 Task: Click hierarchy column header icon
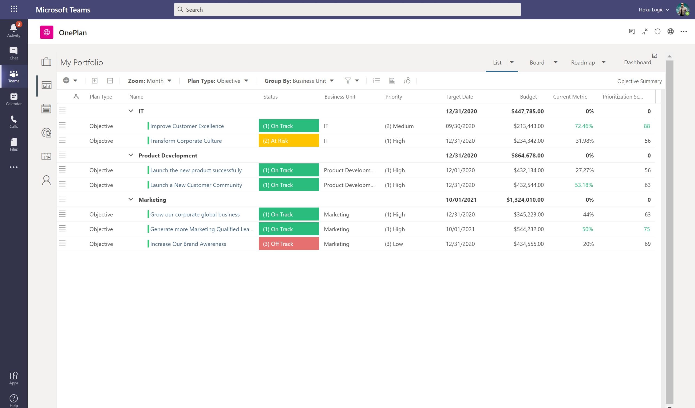tap(76, 97)
